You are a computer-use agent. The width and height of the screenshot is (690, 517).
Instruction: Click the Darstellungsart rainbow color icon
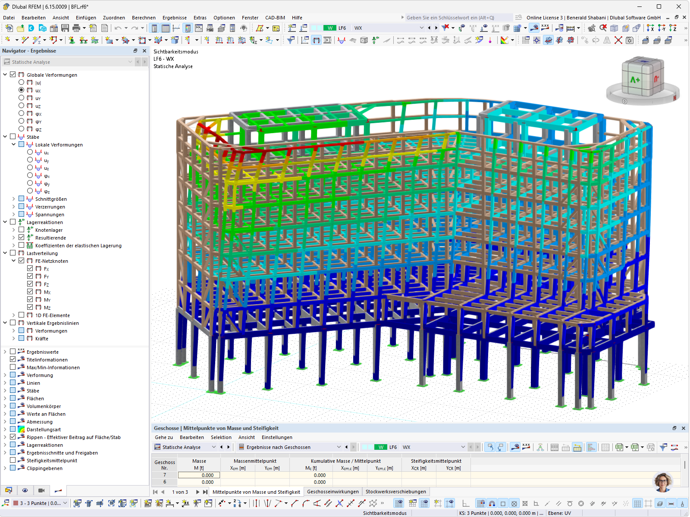[x=21, y=429]
